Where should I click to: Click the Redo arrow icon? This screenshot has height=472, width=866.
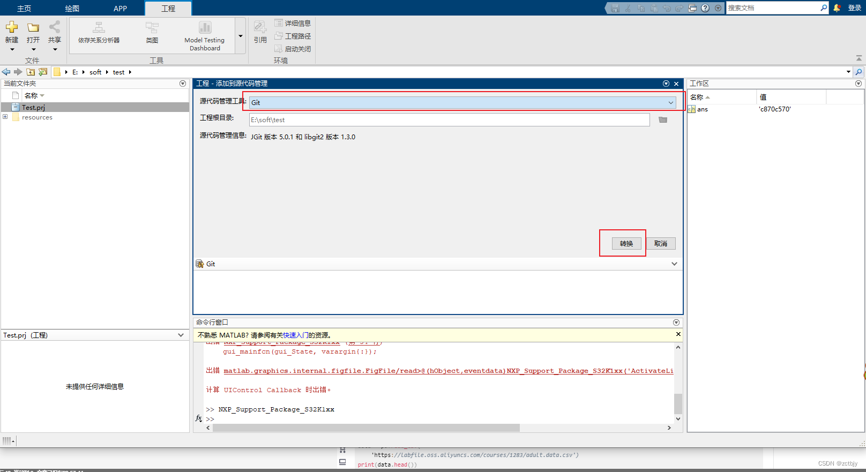click(x=679, y=8)
